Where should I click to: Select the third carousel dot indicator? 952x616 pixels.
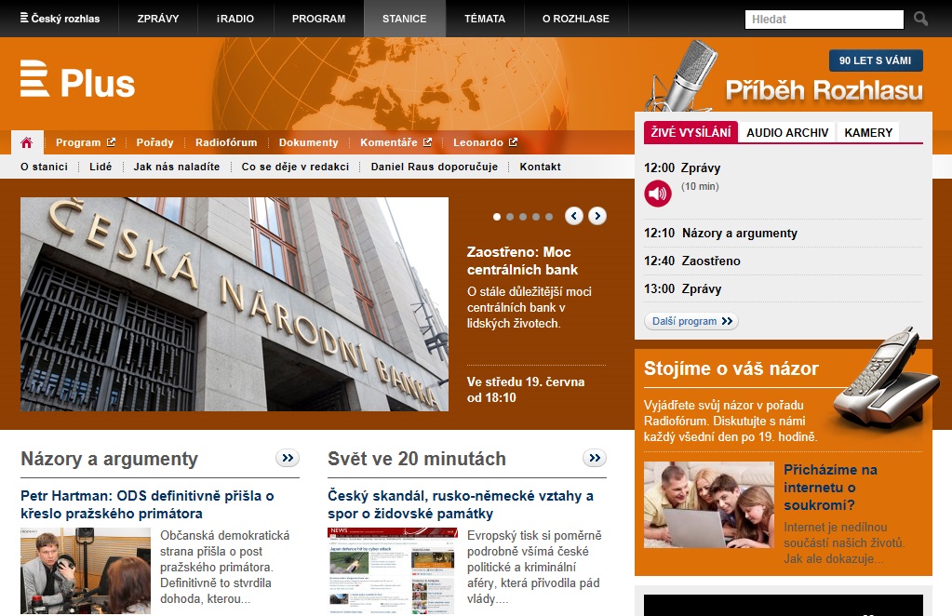(x=523, y=217)
